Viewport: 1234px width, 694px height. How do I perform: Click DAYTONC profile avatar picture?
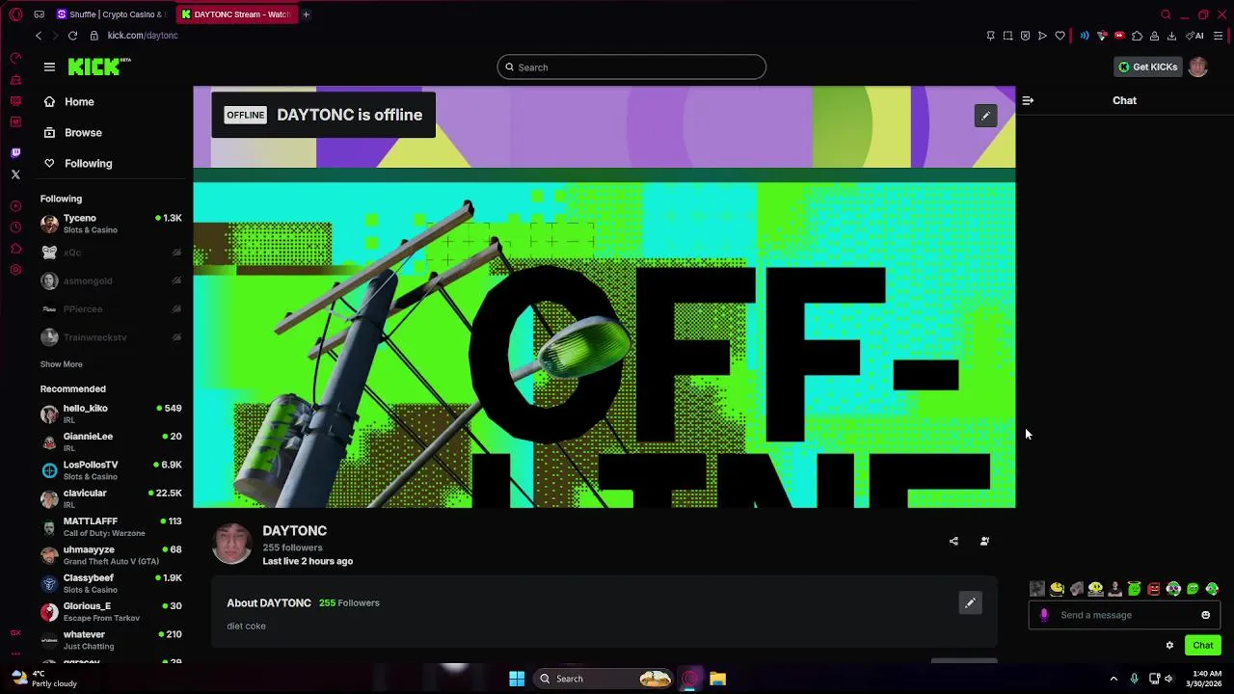click(232, 545)
